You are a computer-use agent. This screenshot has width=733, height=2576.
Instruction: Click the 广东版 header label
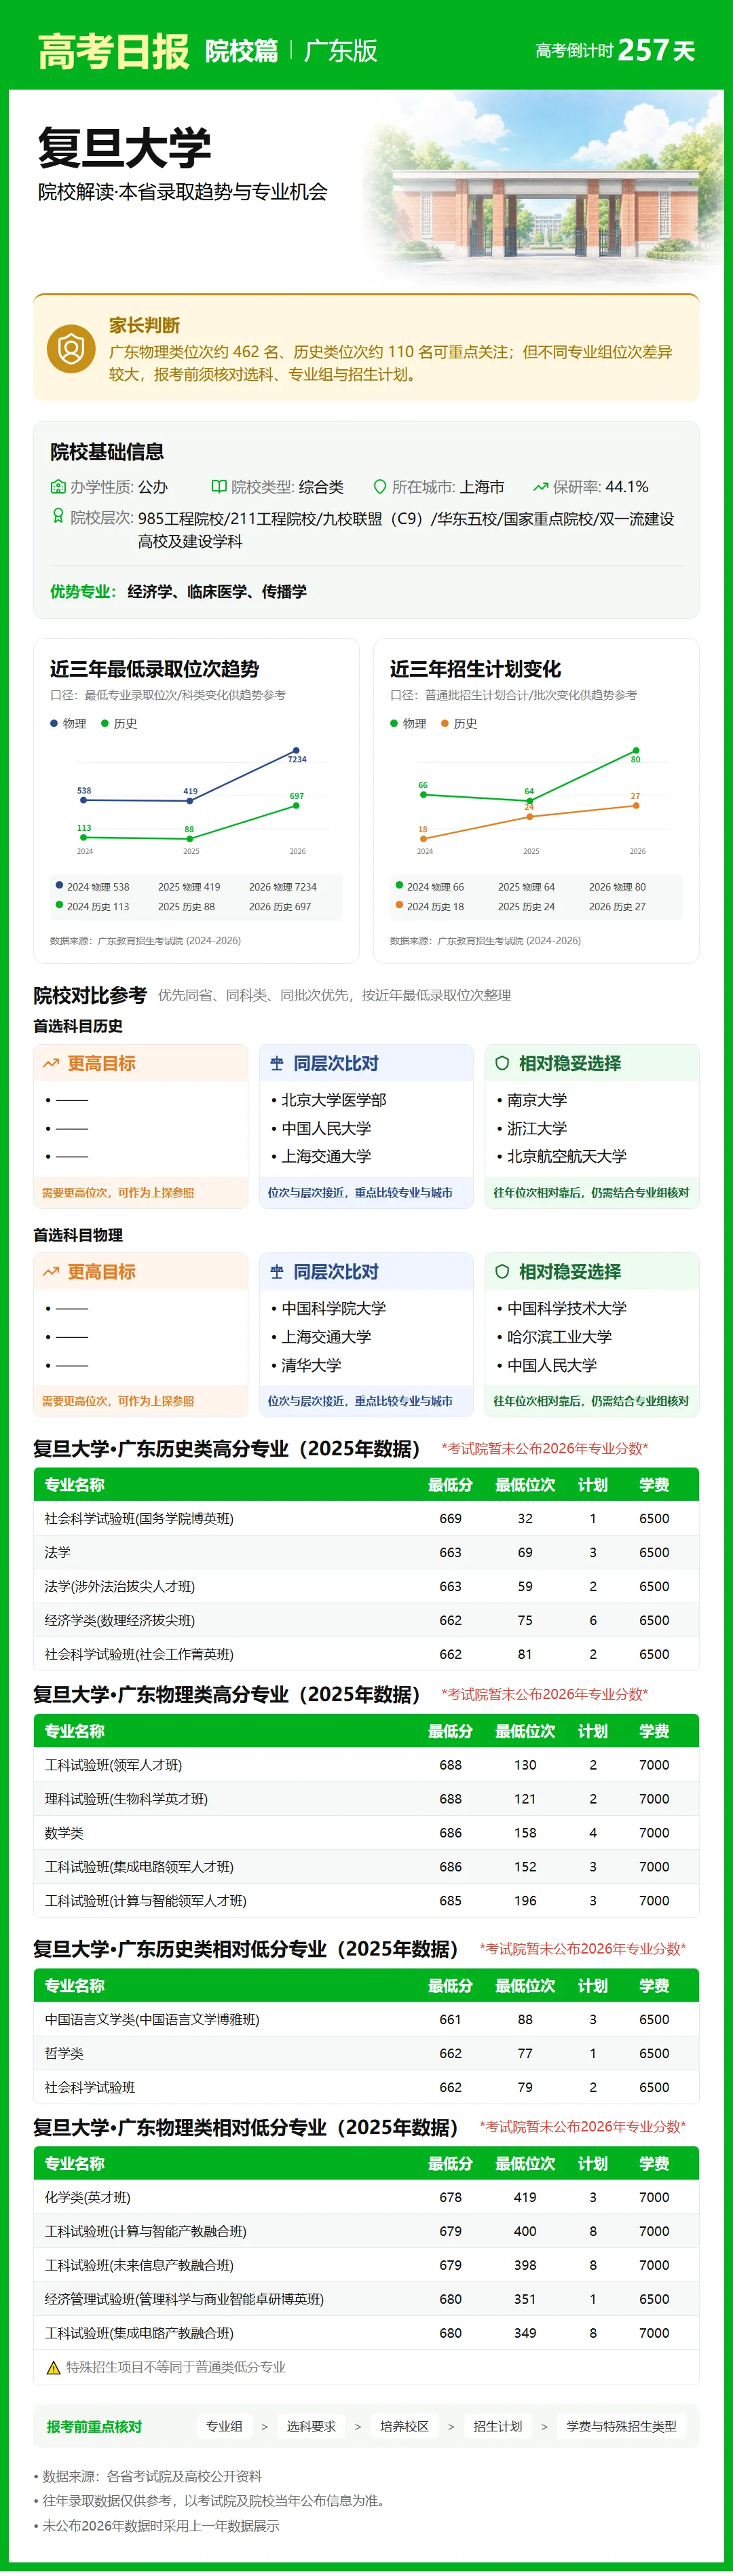(340, 51)
